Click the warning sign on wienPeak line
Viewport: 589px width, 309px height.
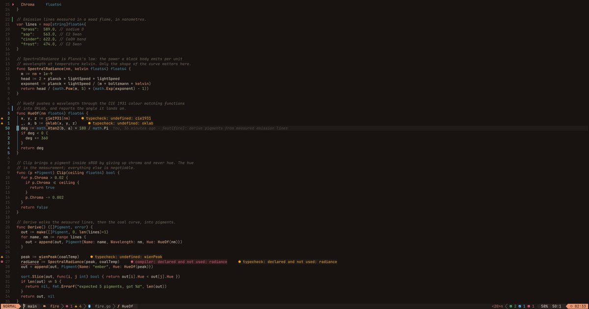click(2, 257)
